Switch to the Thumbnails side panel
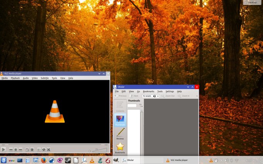 point(120,120)
